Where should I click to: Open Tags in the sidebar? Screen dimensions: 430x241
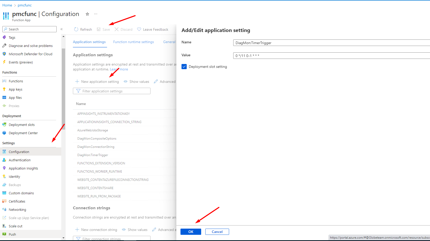click(x=12, y=37)
